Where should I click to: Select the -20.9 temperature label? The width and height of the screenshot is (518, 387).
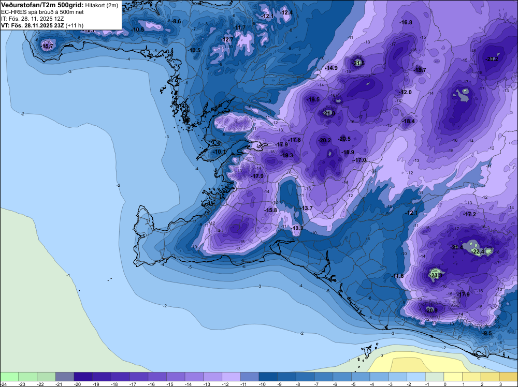point(431,311)
